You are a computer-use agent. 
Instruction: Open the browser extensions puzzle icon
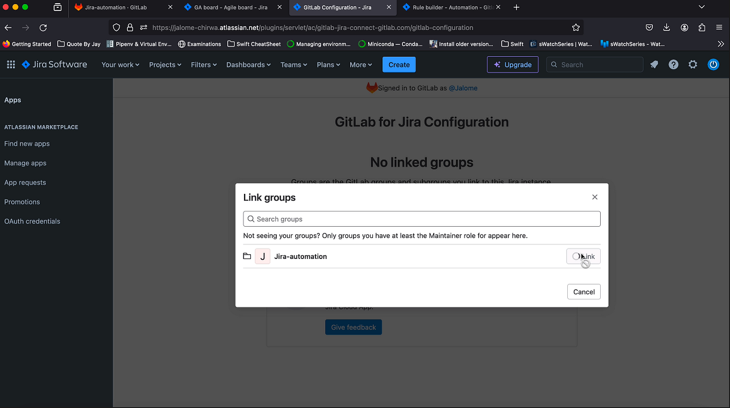point(702,28)
